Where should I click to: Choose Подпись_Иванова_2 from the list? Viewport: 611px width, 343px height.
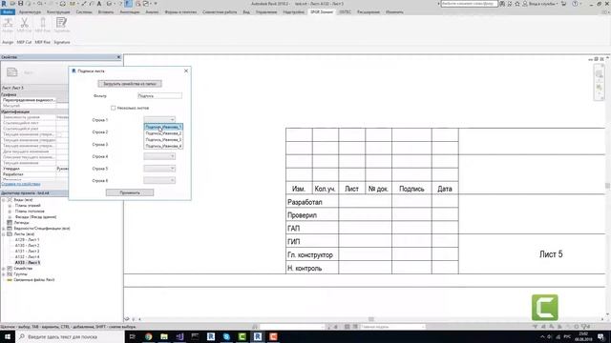click(x=163, y=133)
